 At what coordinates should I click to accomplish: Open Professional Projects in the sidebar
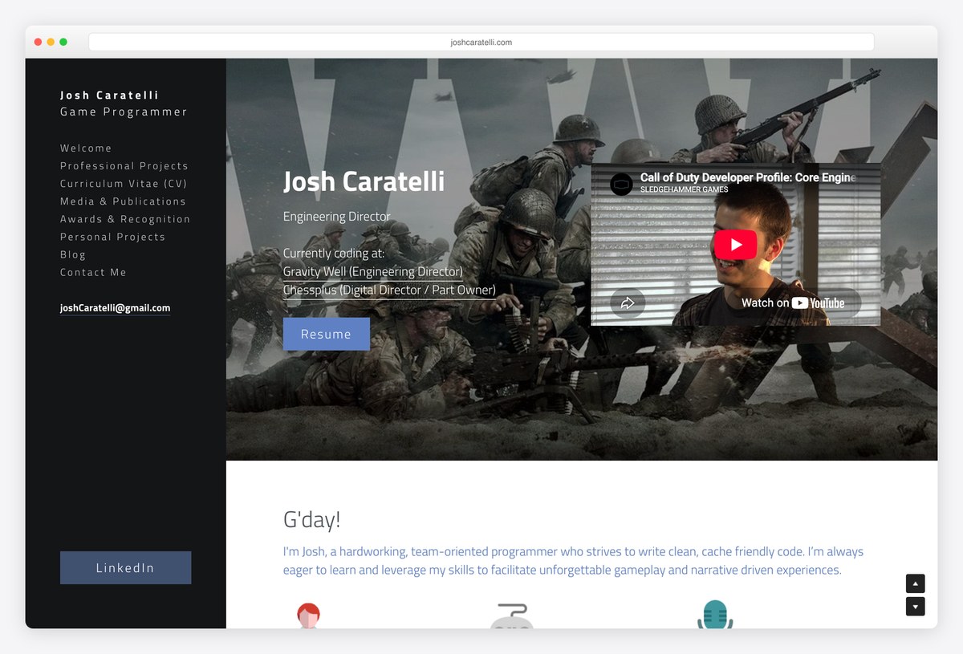tap(124, 166)
